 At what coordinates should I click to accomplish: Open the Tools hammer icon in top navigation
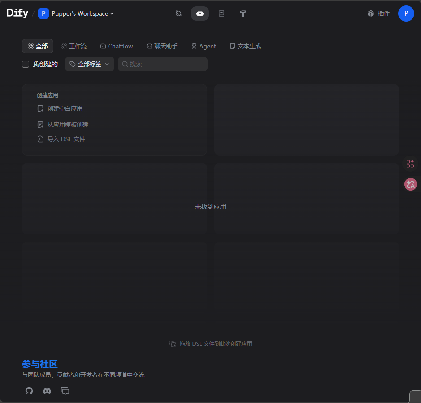[243, 13]
